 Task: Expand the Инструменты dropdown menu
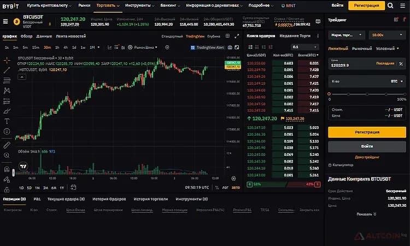139,5
